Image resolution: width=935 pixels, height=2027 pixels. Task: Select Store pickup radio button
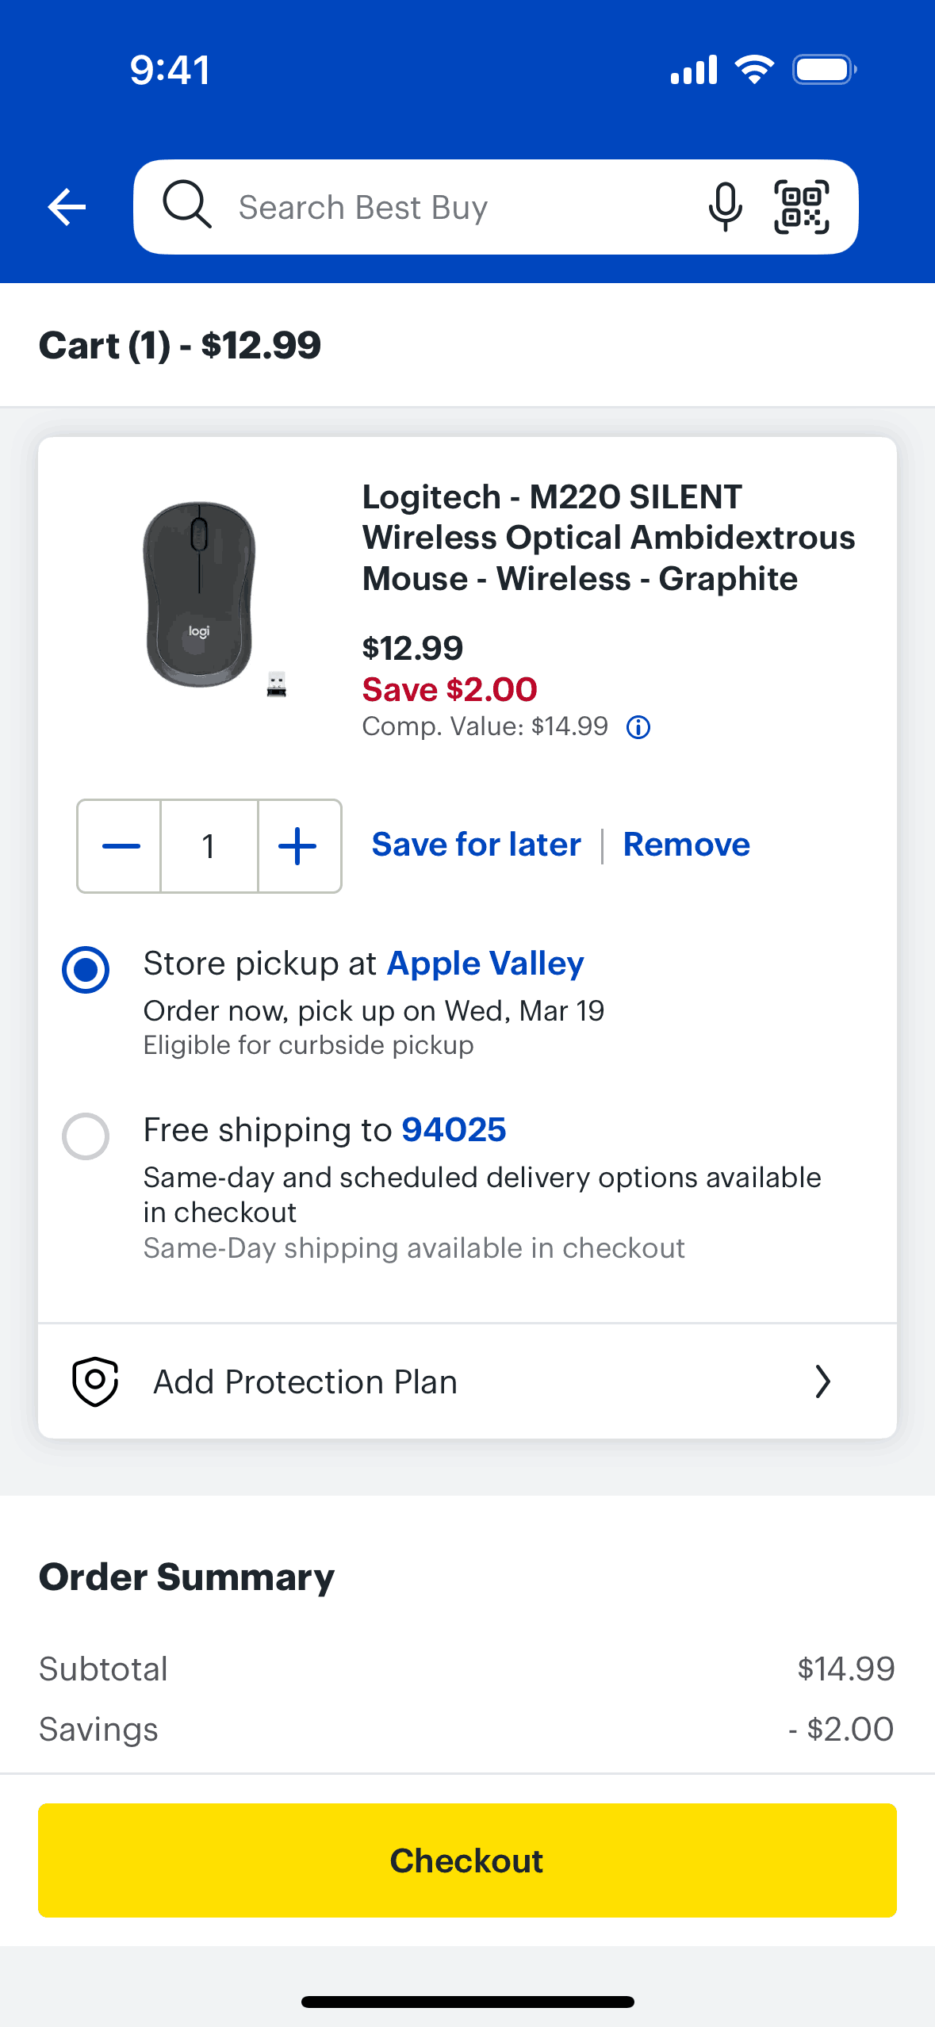click(86, 969)
